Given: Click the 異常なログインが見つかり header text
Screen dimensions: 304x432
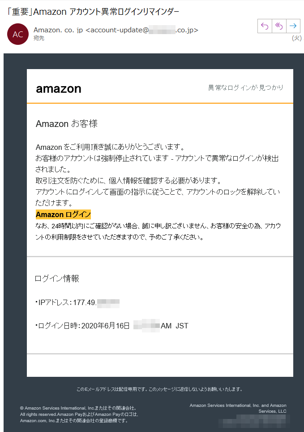Looking at the screenshot, I should (x=245, y=87).
